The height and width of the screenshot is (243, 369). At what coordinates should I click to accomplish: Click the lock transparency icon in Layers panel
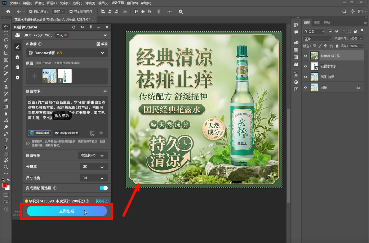(x=314, y=46)
